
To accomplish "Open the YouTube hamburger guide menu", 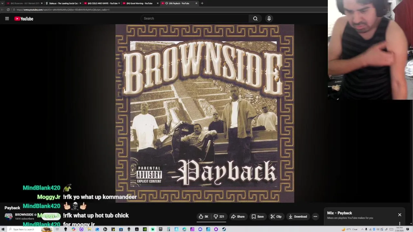I will pos(7,19).
